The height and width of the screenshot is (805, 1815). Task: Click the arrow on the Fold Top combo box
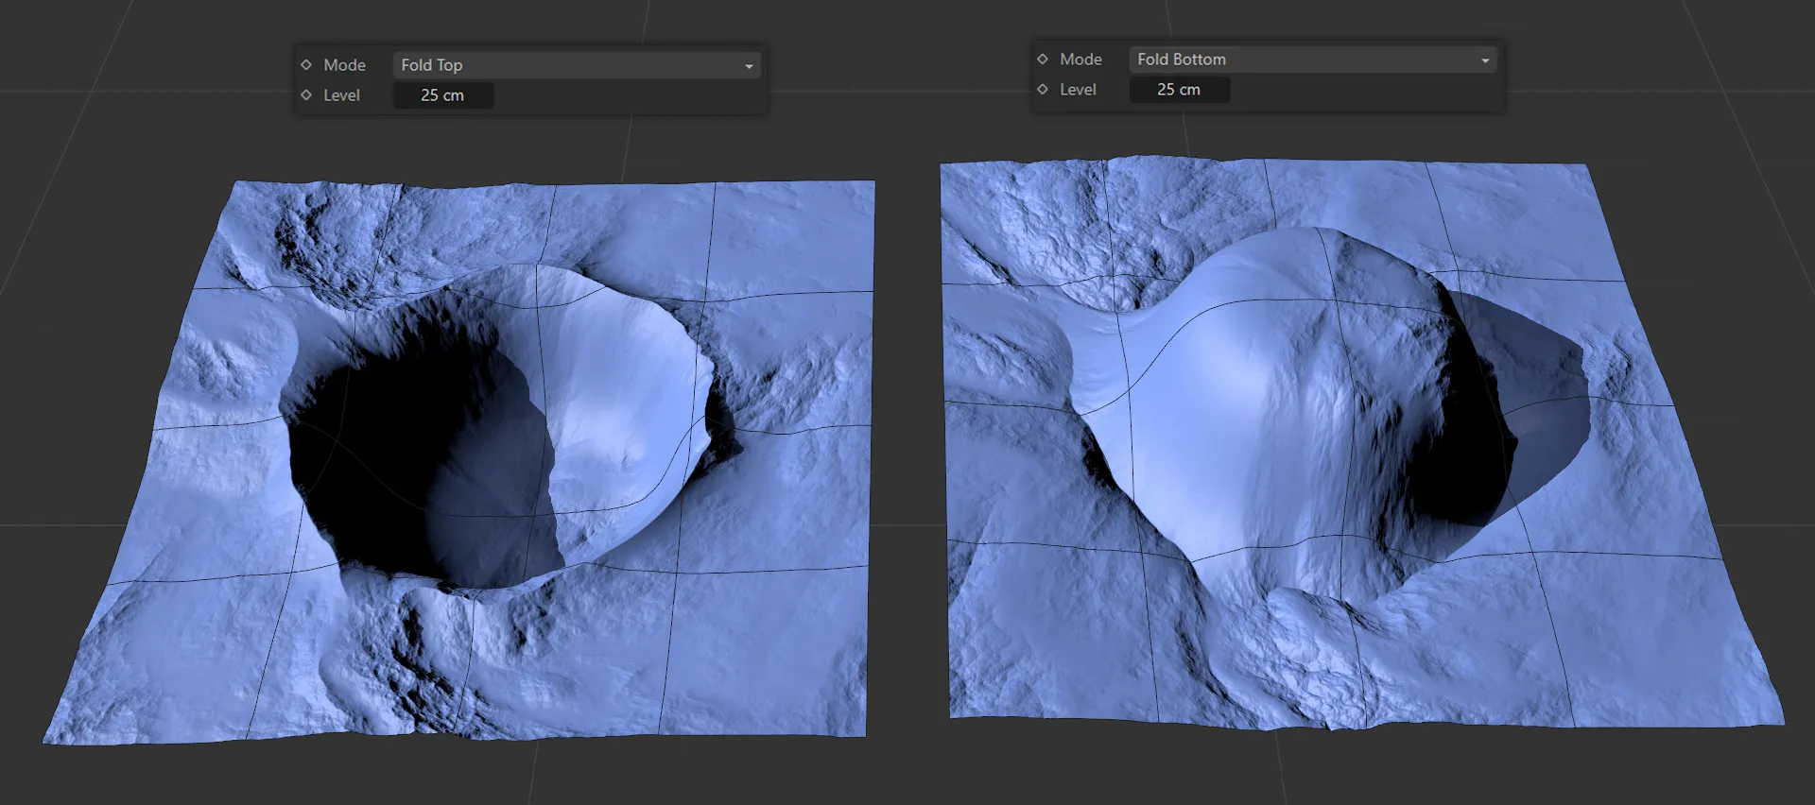pos(749,66)
